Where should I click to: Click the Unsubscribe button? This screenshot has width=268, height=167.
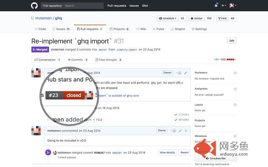[x=216, y=158]
